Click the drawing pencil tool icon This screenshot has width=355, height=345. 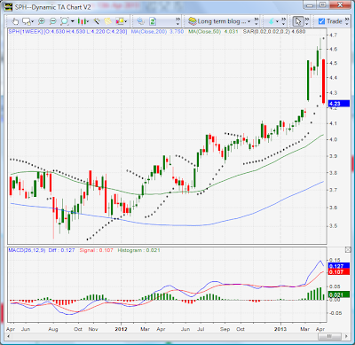(97, 21)
